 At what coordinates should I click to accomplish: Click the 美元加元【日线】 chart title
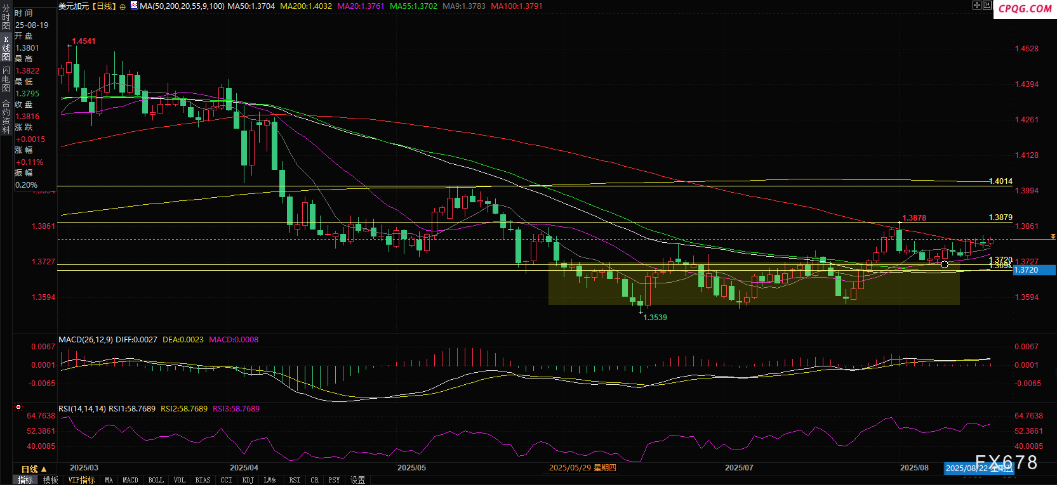point(88,6)
